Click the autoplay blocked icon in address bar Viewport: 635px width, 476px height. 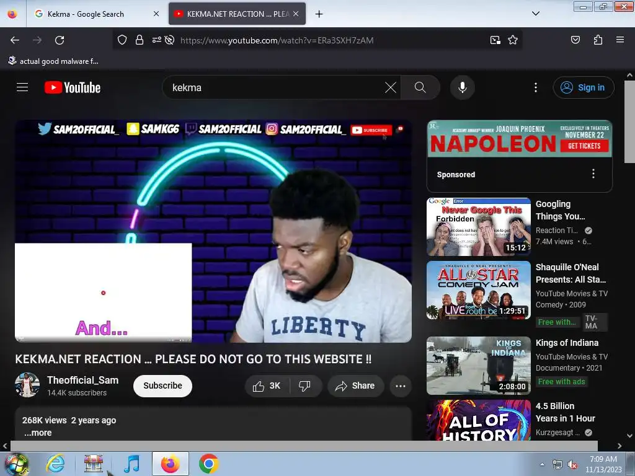[x=170, y=40]
